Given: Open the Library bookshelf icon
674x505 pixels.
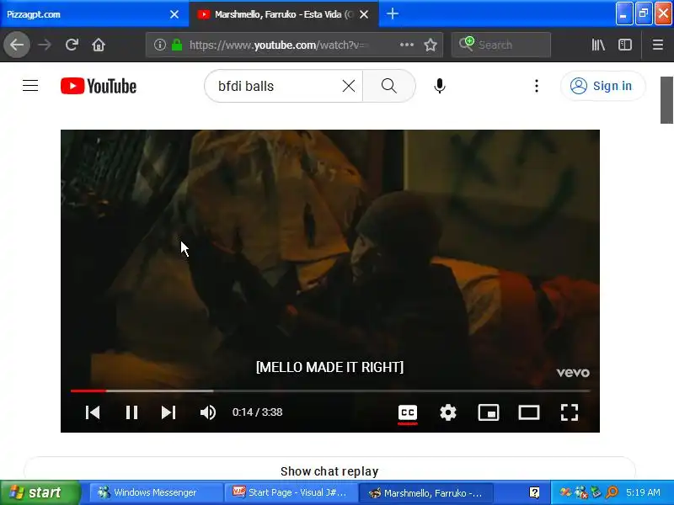Looking at the screenshot, I should click(598, 45).
